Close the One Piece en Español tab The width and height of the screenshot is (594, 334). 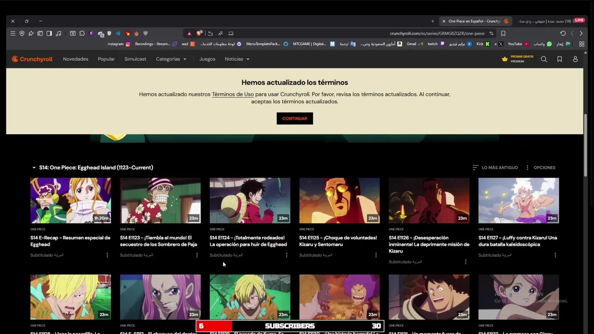pos(444,21)
